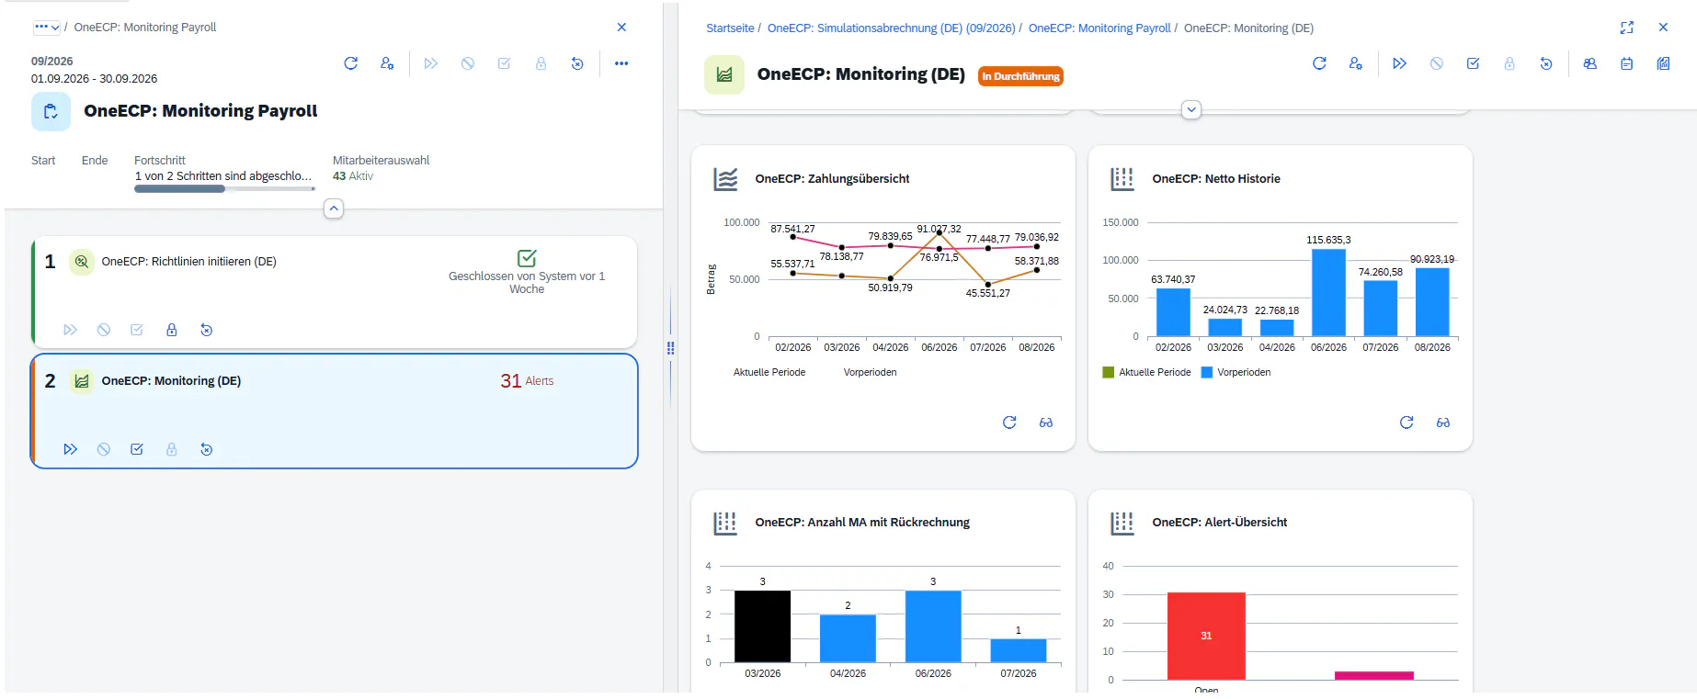Click the start double-arrow in right panel toolbar

pyautogui.click(x=1399, y=63)
